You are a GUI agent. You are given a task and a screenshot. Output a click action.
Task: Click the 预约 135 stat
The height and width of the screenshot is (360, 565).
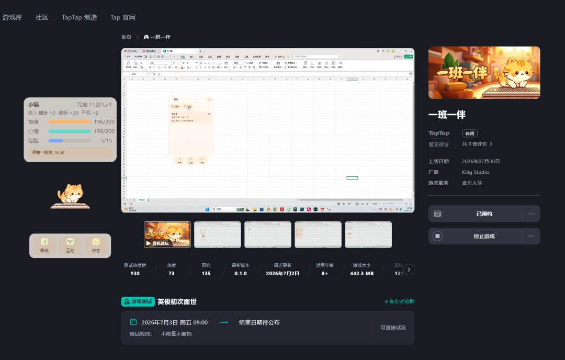206,269
